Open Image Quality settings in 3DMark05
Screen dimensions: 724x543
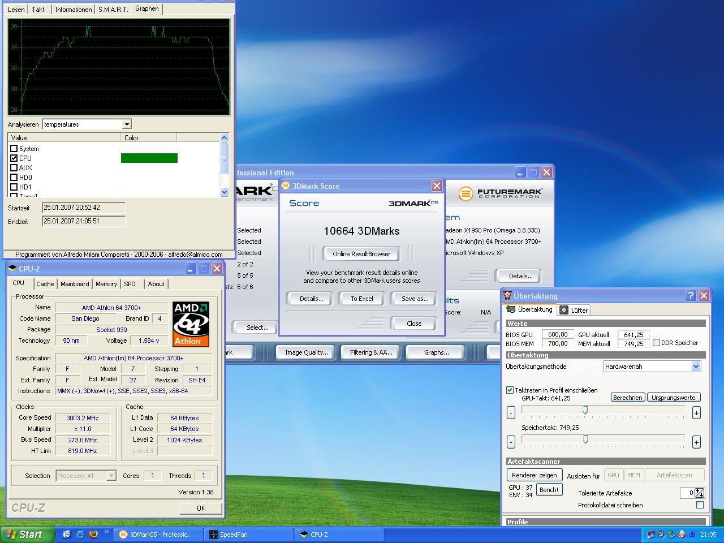pos(306,352)
